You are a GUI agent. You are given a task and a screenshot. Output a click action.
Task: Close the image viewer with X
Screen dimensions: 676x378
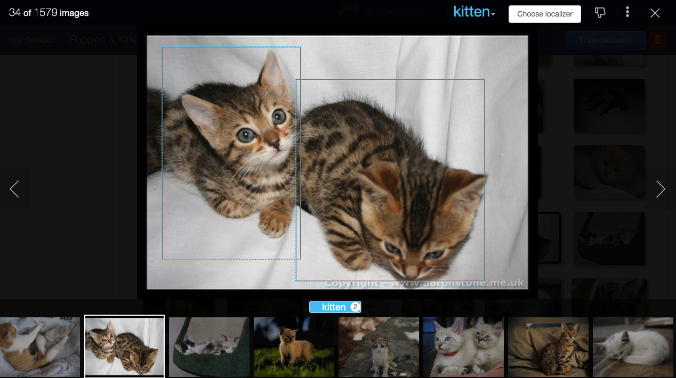pyautogui.click(x=655, y=13)
